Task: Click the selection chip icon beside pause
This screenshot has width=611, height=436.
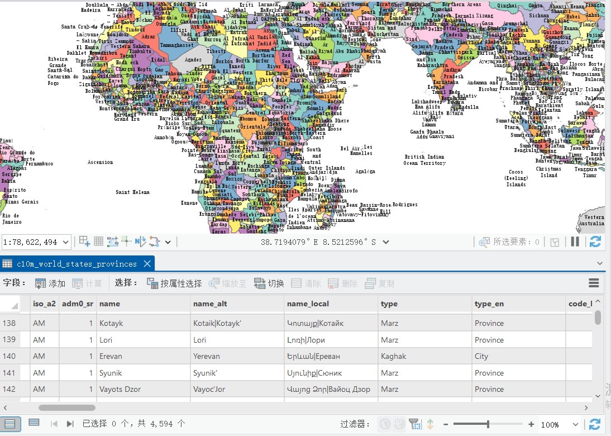Action: point(555,242)
